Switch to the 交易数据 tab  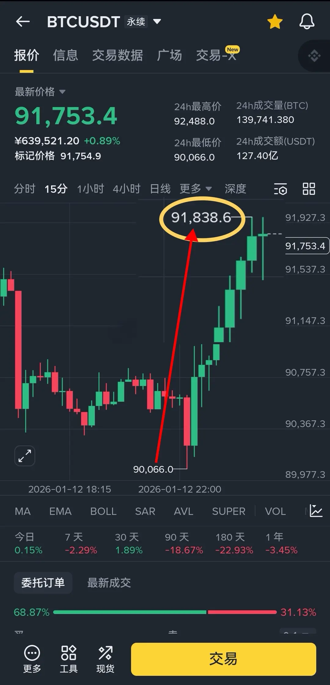(x=118, y=55)
